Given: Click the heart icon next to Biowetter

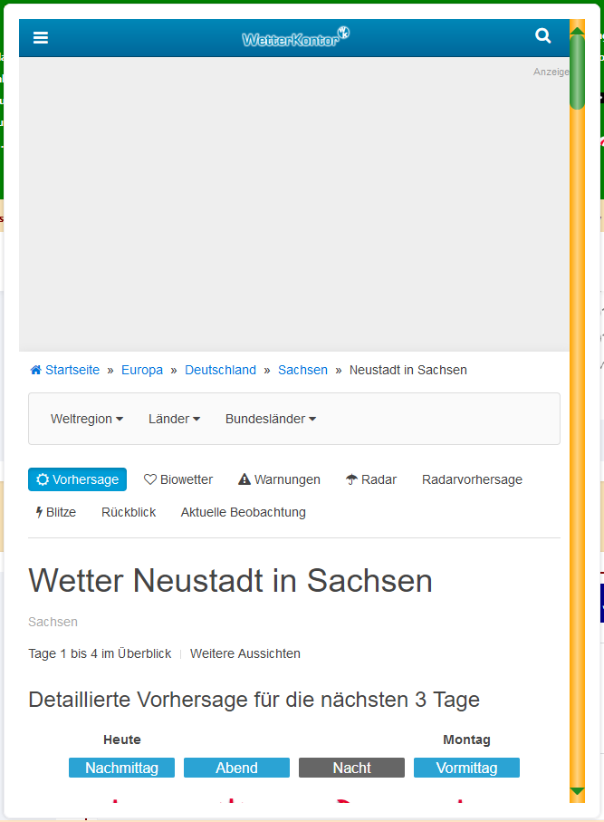Looking at the screenshot, I should 150,479.
